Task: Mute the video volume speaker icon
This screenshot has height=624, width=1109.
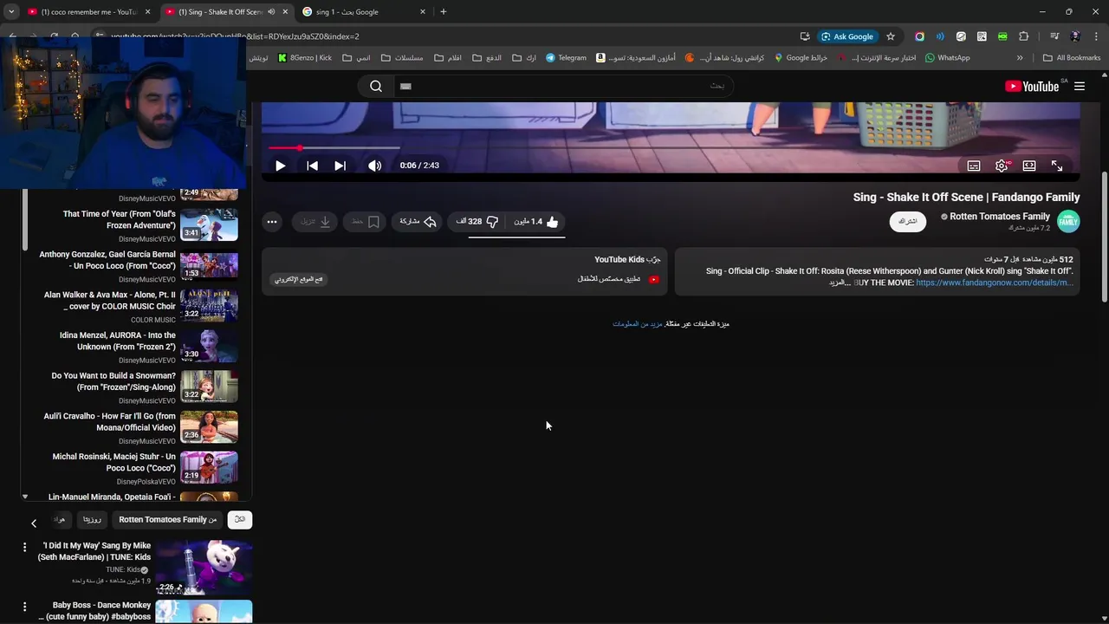Action: [374, 166]
